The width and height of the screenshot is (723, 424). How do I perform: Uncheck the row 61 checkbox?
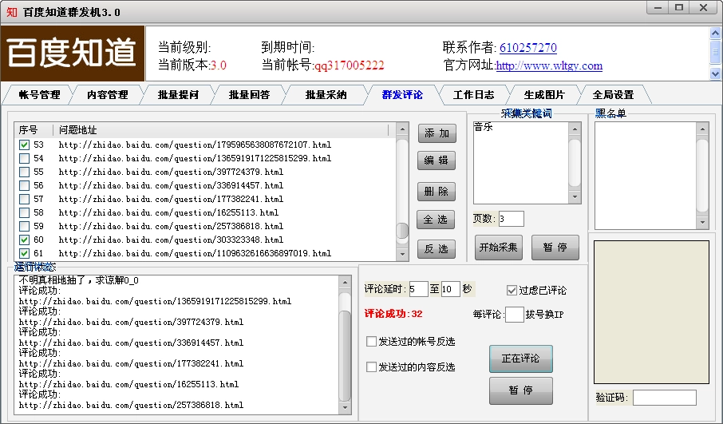point(25,253)
